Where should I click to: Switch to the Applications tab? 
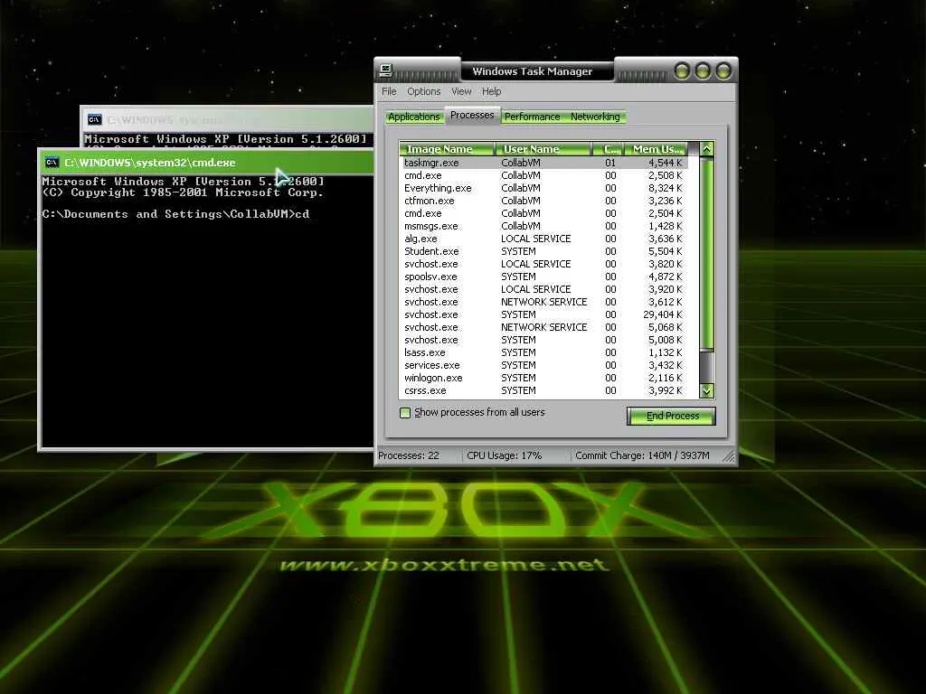[x=413, y=117]
